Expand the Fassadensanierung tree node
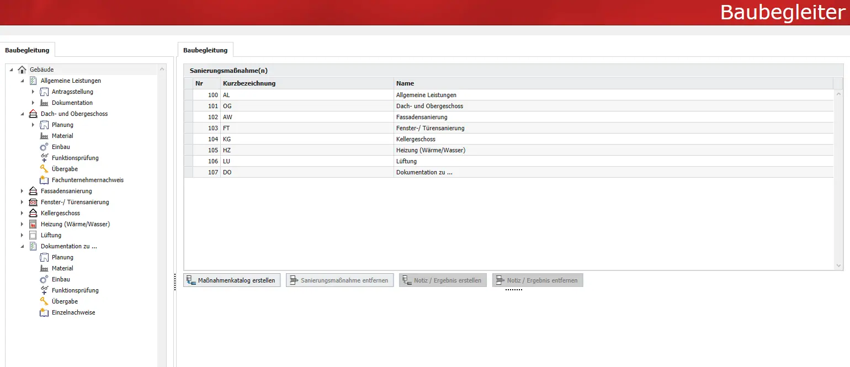This screenshot has width=850, height=367. 22,191
